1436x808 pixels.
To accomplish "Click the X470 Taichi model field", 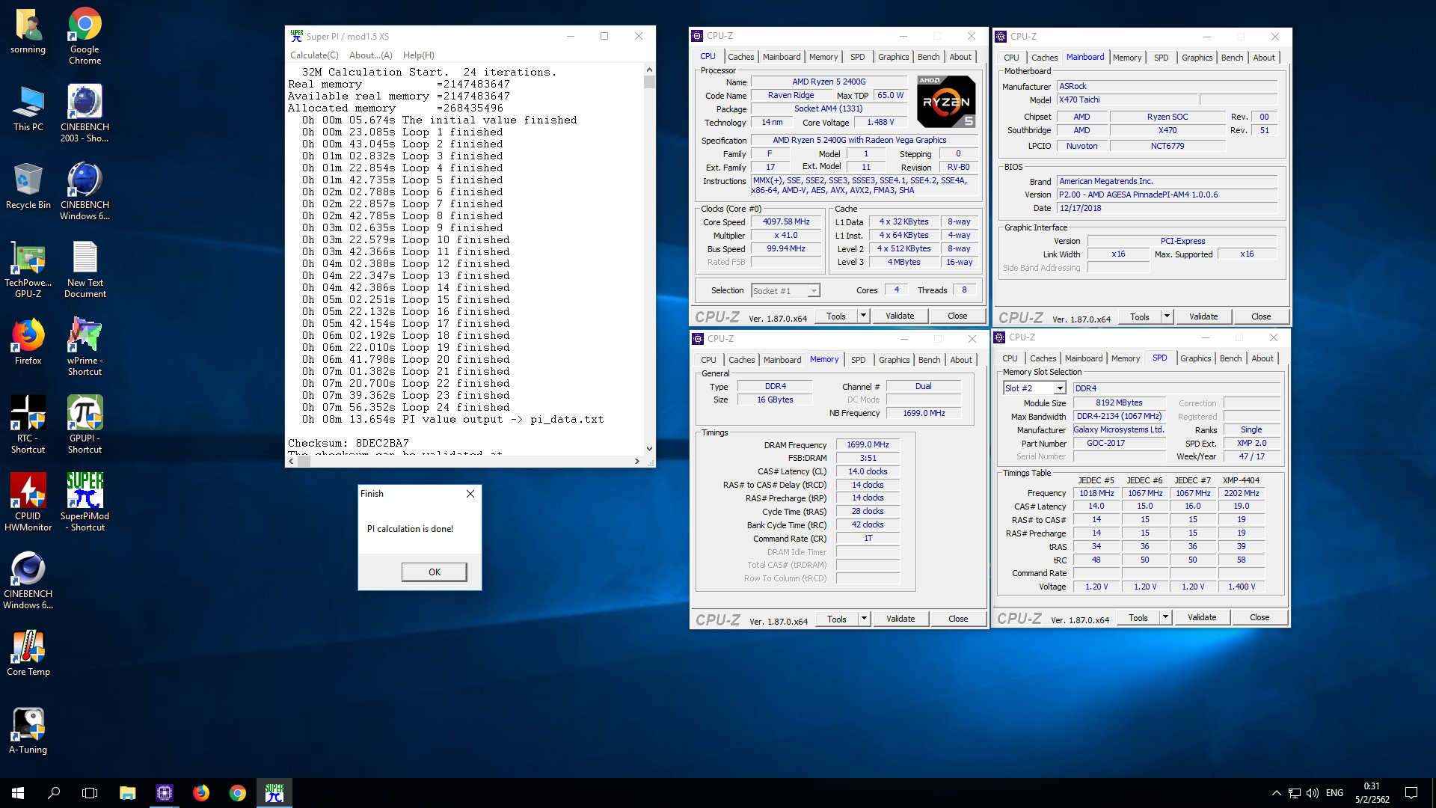I will (x=1128, y=100).
